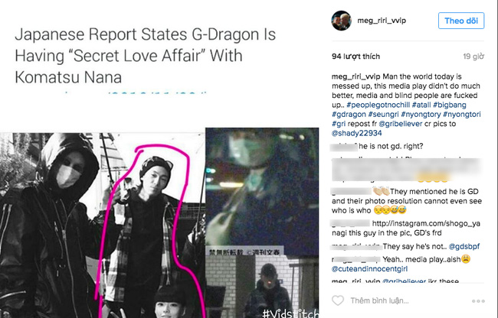Open the @cuteandinnocentgirl mention

pos(370,269)
